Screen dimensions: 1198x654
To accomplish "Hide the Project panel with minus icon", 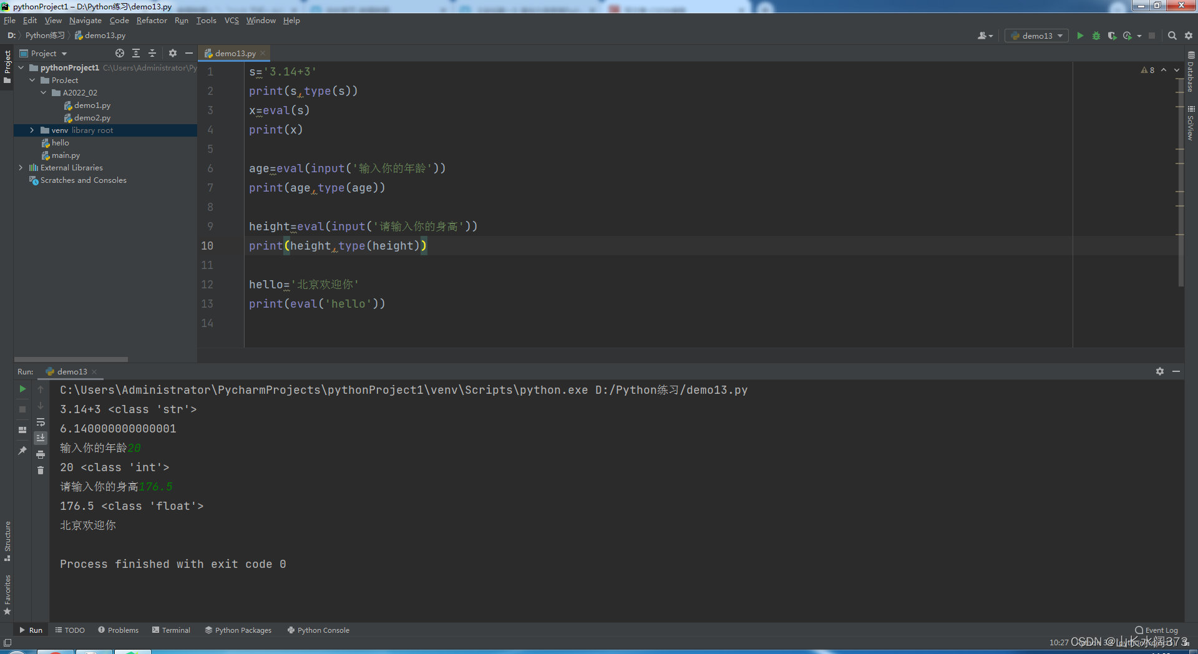I will (189, 53).
